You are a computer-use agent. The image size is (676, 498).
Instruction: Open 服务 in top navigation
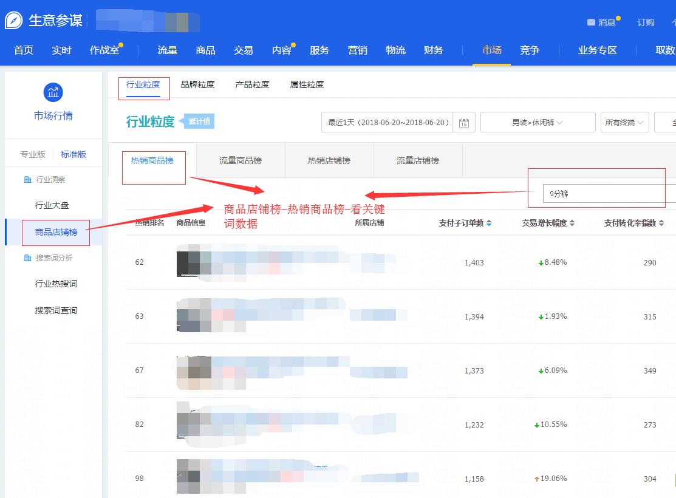tap(319, 50)
